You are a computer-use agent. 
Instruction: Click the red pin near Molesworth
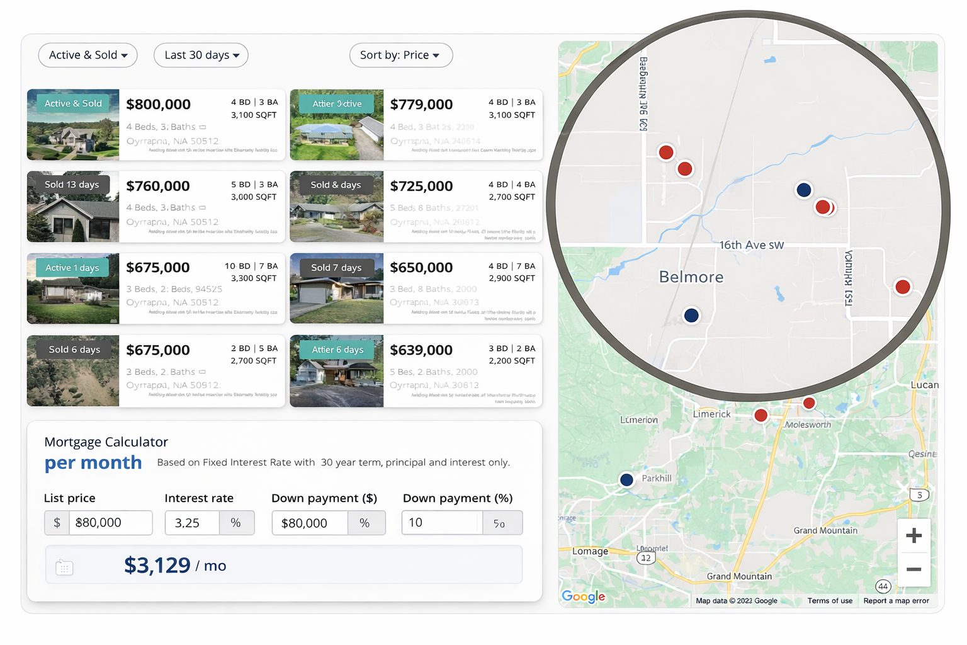click(809, 403)
